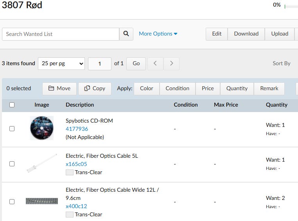This screenshot has height=221, width=298.
Task: Open Spybotics CD-ROM thumbnail image
Action: coord(42,128)
